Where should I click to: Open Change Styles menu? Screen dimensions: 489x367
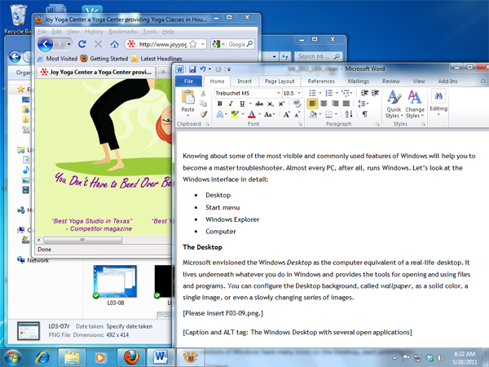point(415,104)
